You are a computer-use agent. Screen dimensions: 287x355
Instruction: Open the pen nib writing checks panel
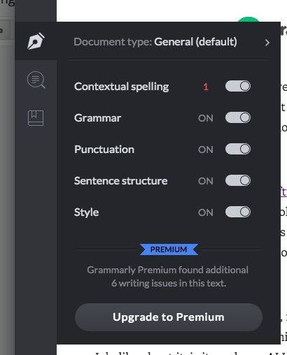coord(36,41)
